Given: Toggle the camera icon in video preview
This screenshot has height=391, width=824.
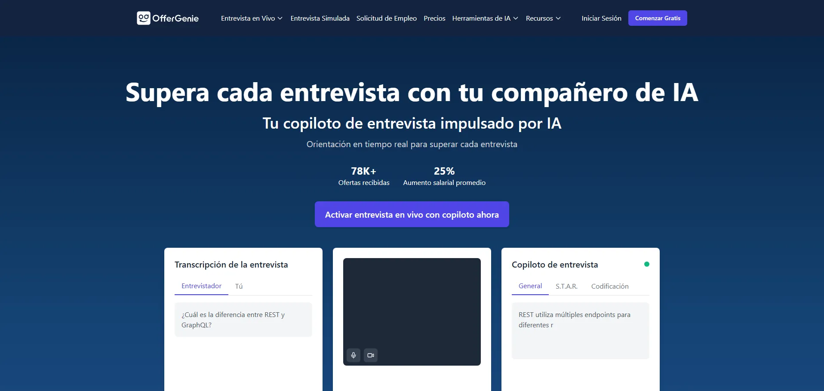Looking at the screenshot, I should [371, 355].
